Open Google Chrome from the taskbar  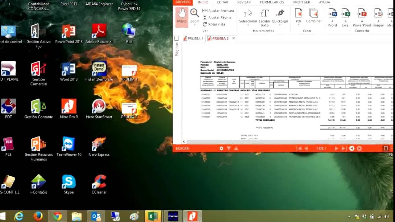tap(57, 216)
